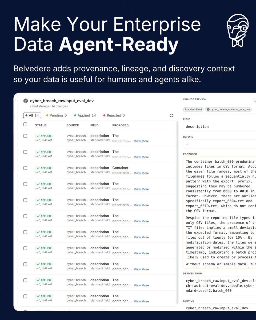This screenshot has height=320, width=256.
Task: Click the Before field containing a dash
Action: (219, 144)
